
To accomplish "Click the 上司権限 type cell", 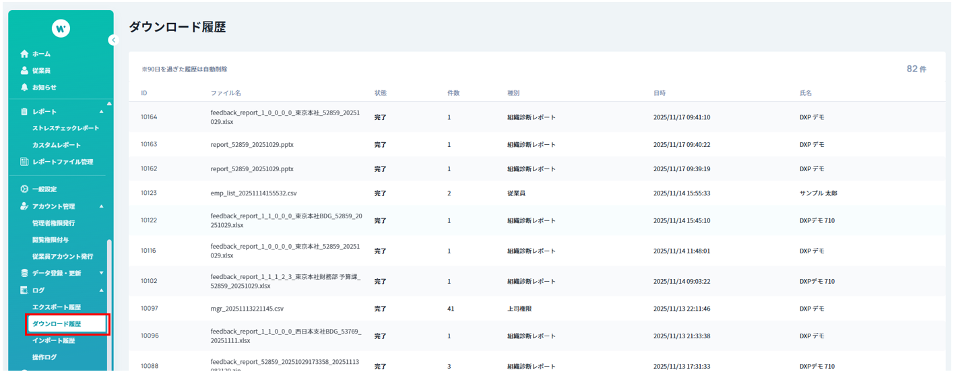I will (520, 309).
